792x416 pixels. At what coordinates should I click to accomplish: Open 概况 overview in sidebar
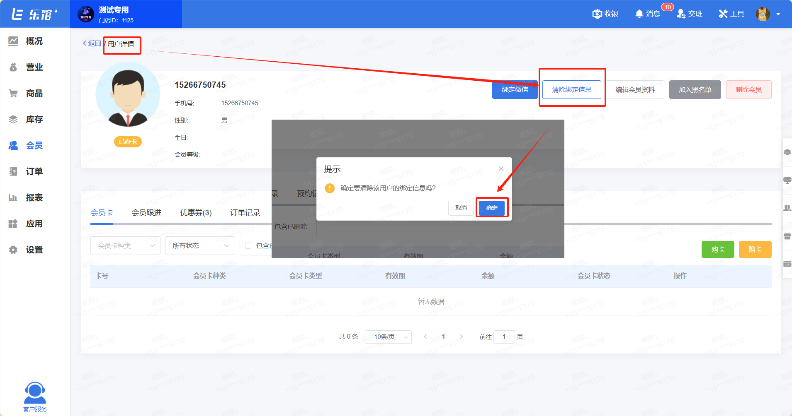click(x=13, y=41)
